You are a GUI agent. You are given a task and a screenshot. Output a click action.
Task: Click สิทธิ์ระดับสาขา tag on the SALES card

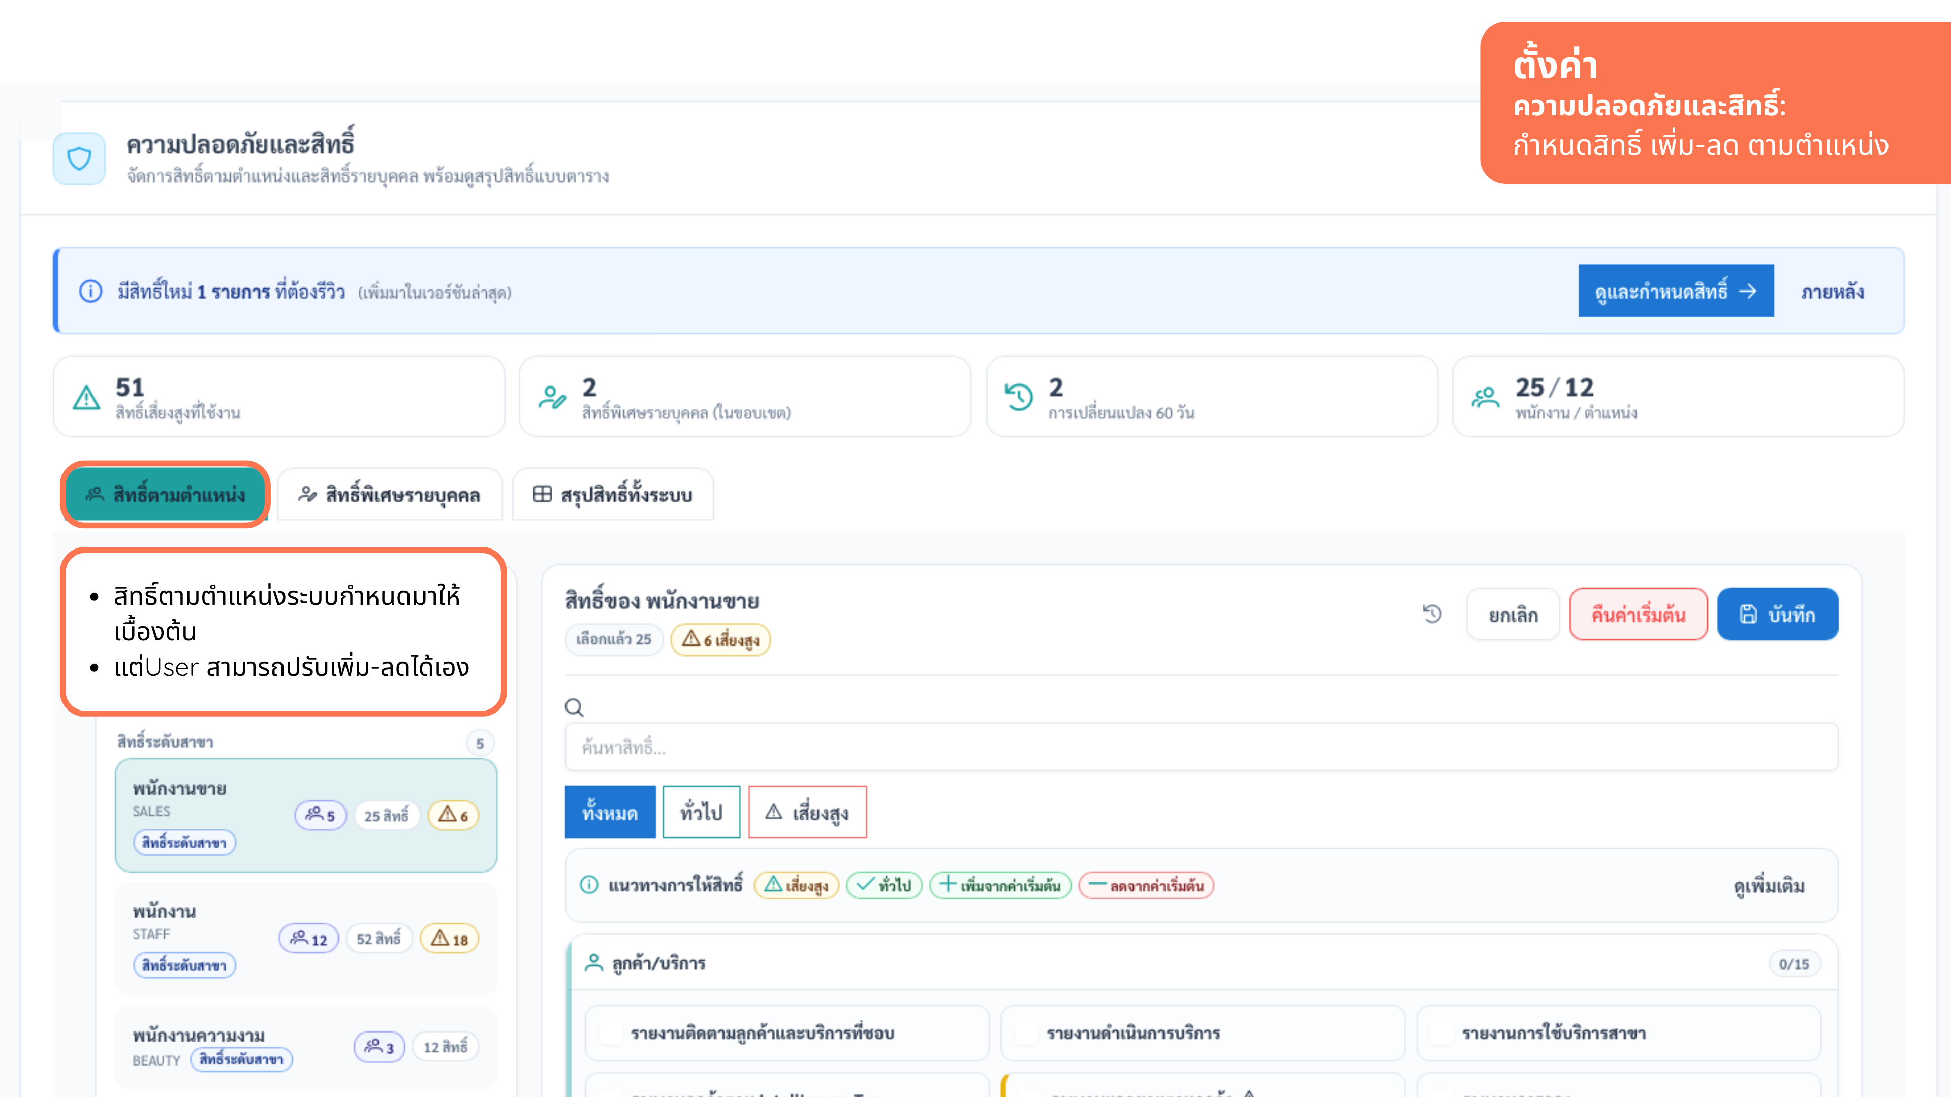[x=184, y=843]
